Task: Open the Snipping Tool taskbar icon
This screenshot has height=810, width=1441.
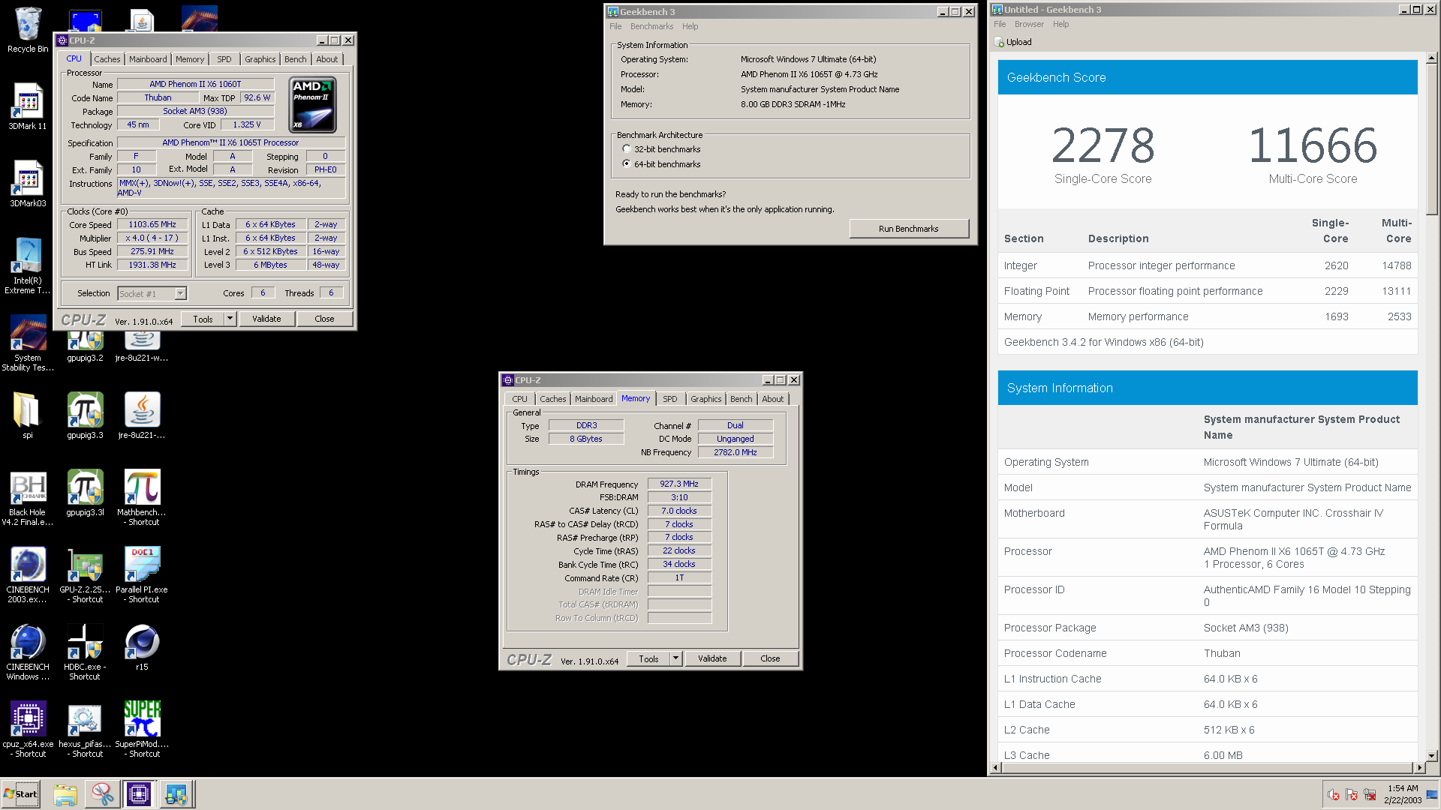Action: [102, 794]
